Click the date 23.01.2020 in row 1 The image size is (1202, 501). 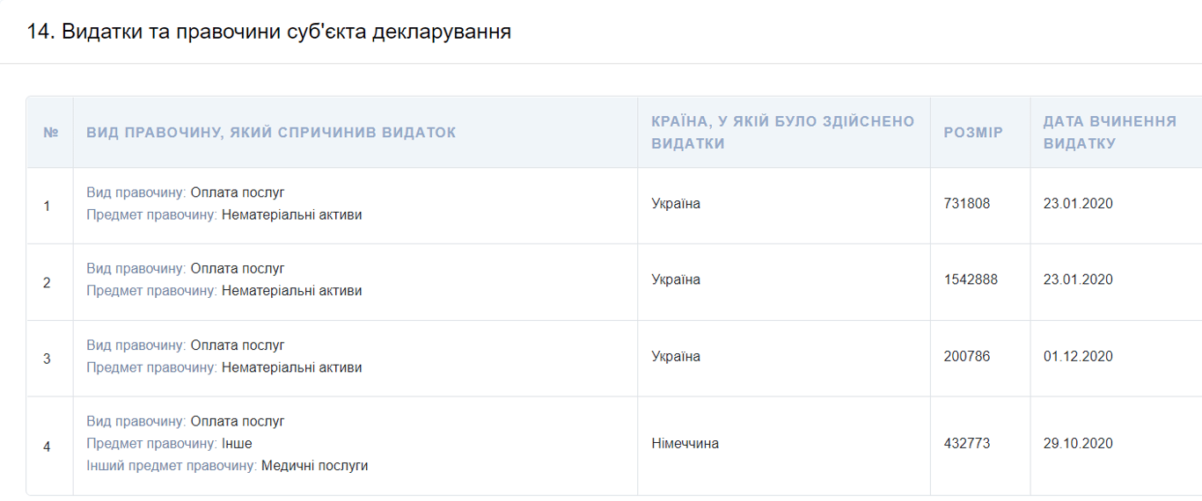1078,204
